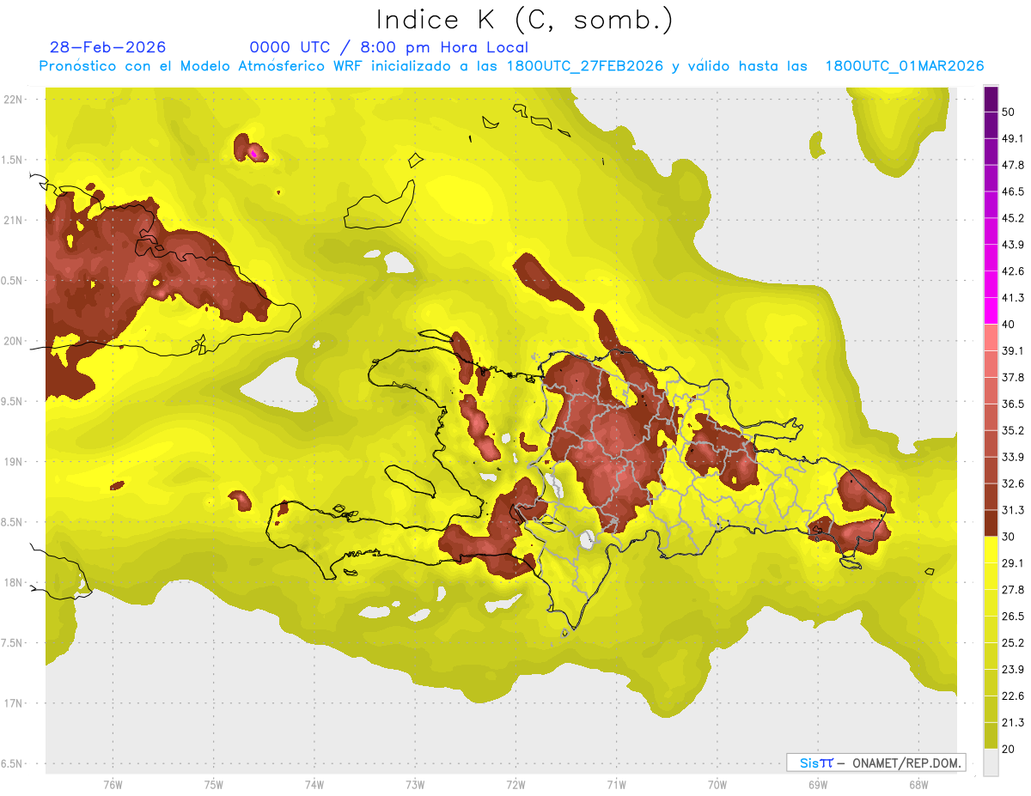Screen dimensions: 1031x796
Task: Click the colorbar value "27.8"
Action: (1012, 590)
